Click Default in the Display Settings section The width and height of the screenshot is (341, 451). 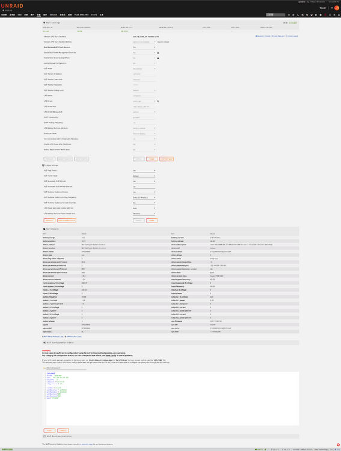click(49, 221)
